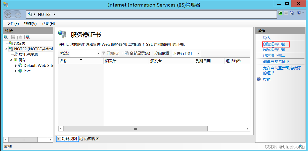Open the dropdown arrow beside top-right help icon

click(303, 13)
